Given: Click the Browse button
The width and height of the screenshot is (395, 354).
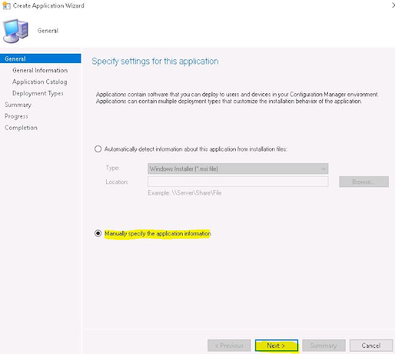Looking at the screenshot, I should [364, 182].
